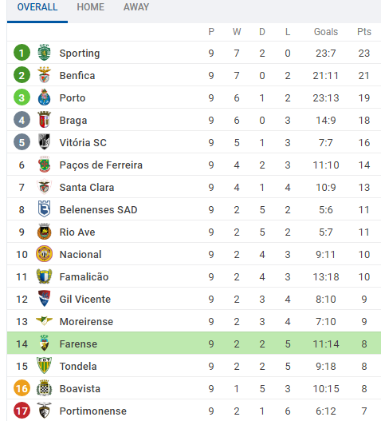Image resolution: width=381 pixels, height=421 pixels.
Task: Click the highlighted Farense team name
Action: tap(78, 344)
